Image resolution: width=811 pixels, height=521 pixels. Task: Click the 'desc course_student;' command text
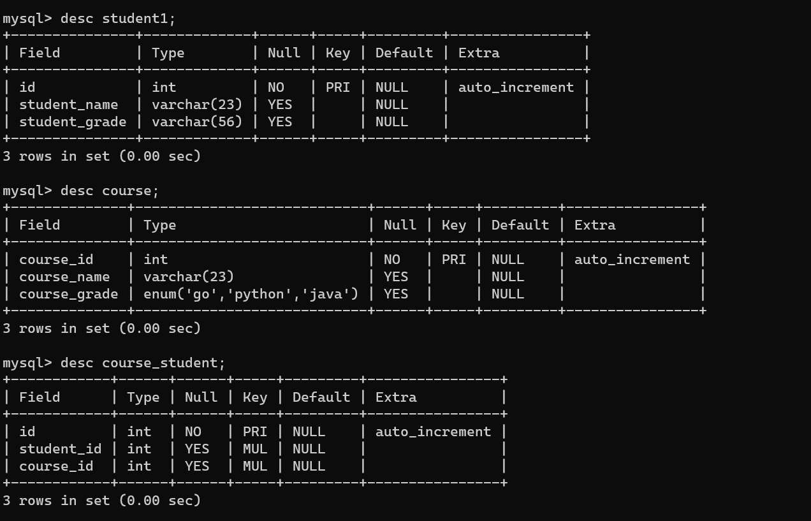[x=143, y=363]
